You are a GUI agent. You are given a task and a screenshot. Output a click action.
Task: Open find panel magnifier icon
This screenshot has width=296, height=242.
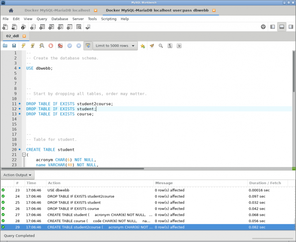(x=161, y=46)
